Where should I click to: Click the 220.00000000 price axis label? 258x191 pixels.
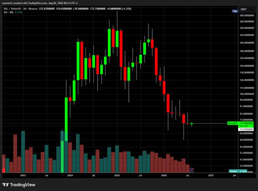[247, 35]
